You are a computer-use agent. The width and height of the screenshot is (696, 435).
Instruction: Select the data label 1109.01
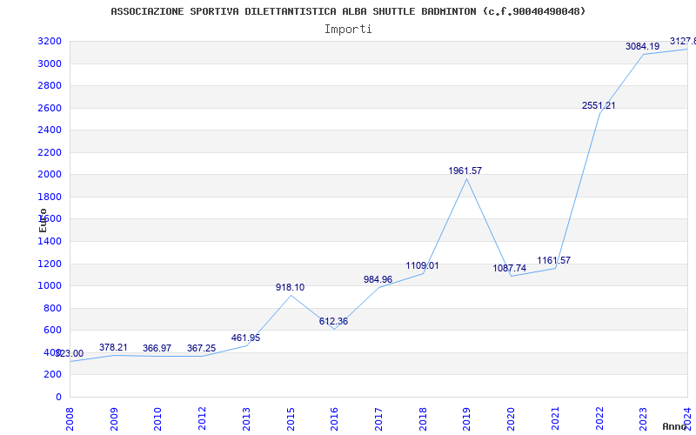pos(422,266)
